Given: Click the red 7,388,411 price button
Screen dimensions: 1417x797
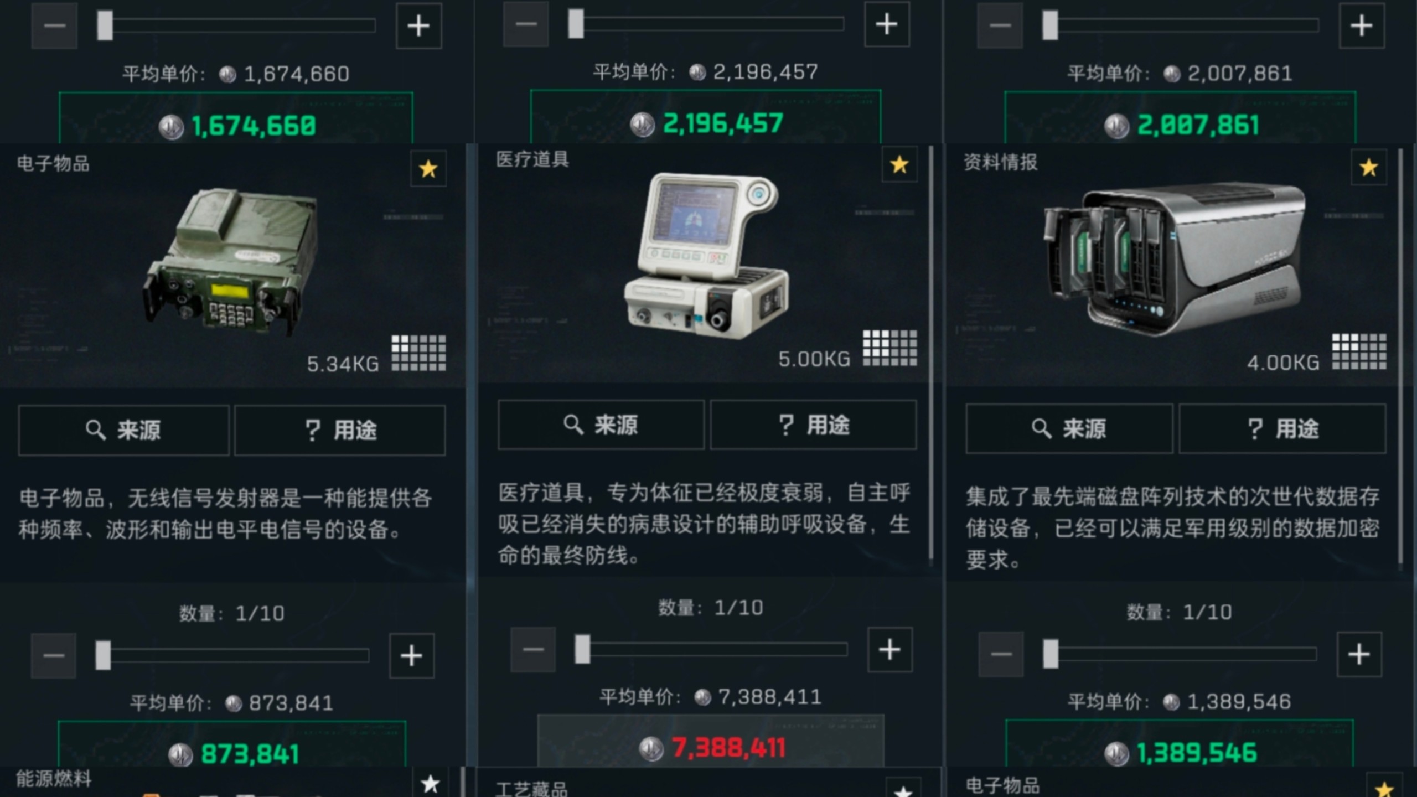Looking at the screenshot, I should point(711,742).
